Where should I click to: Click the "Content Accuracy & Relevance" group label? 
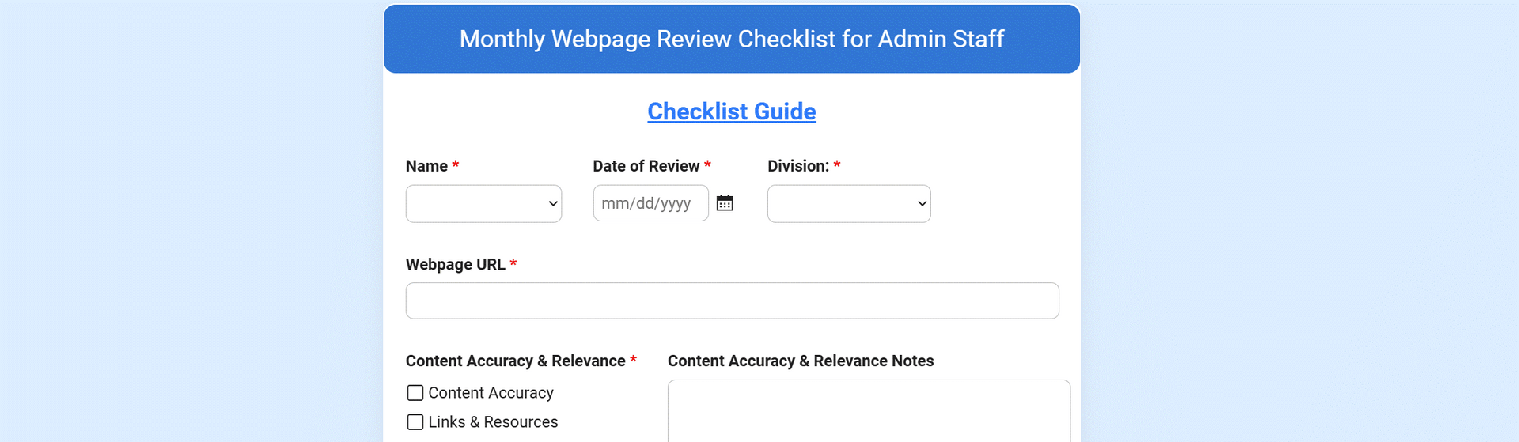tap(515, 361)
